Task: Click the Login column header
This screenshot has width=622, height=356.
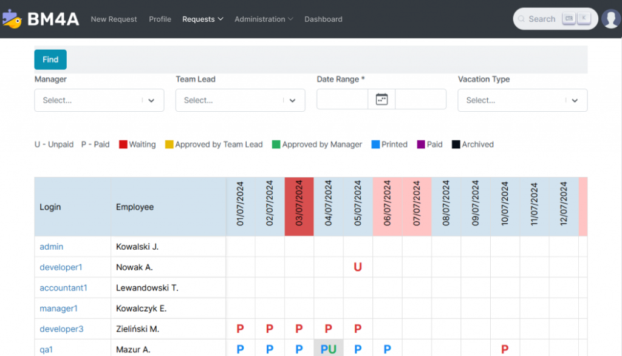Action: tap(73, 207)
